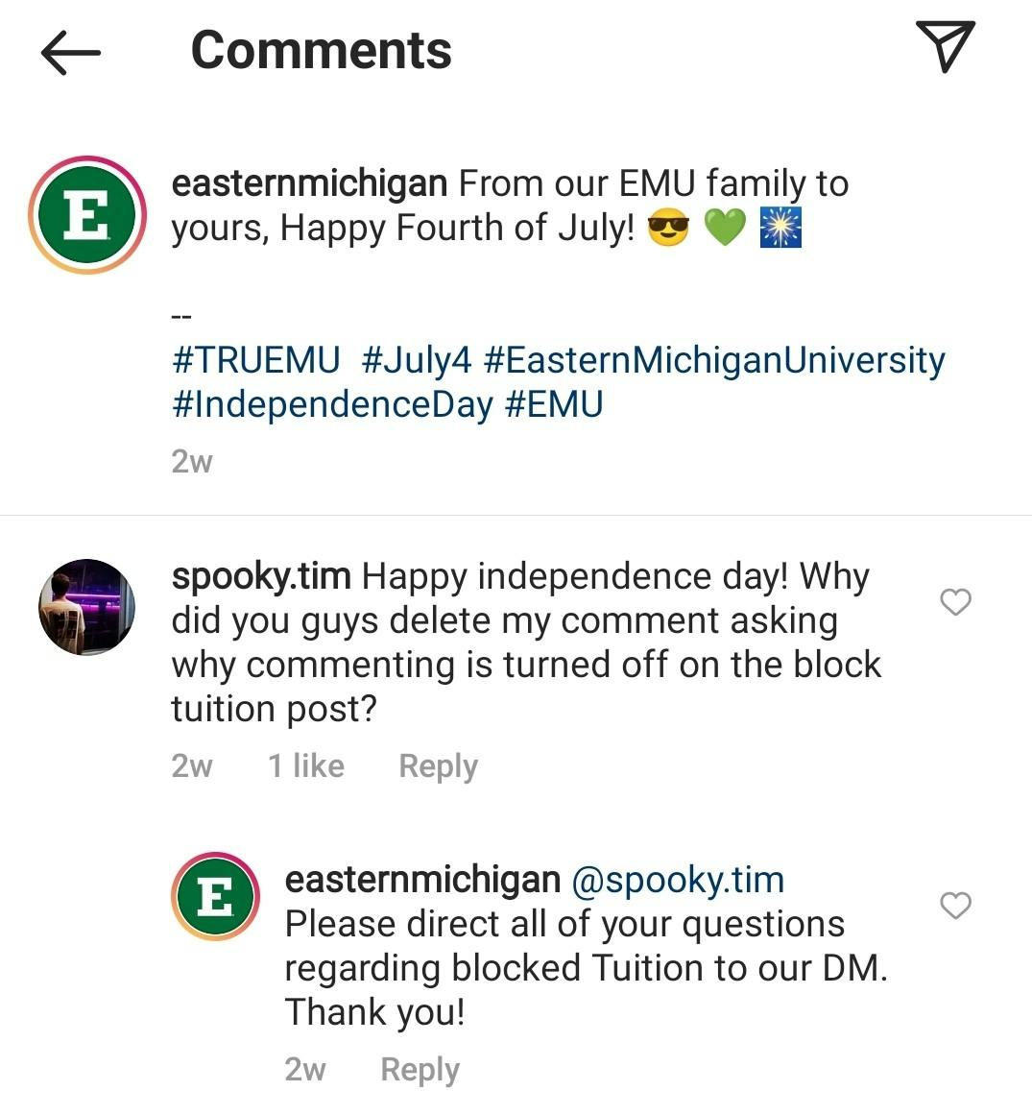Open easternmichigan avatar in reply
The image size is (1032, 1115).
[x=215, y=896]
